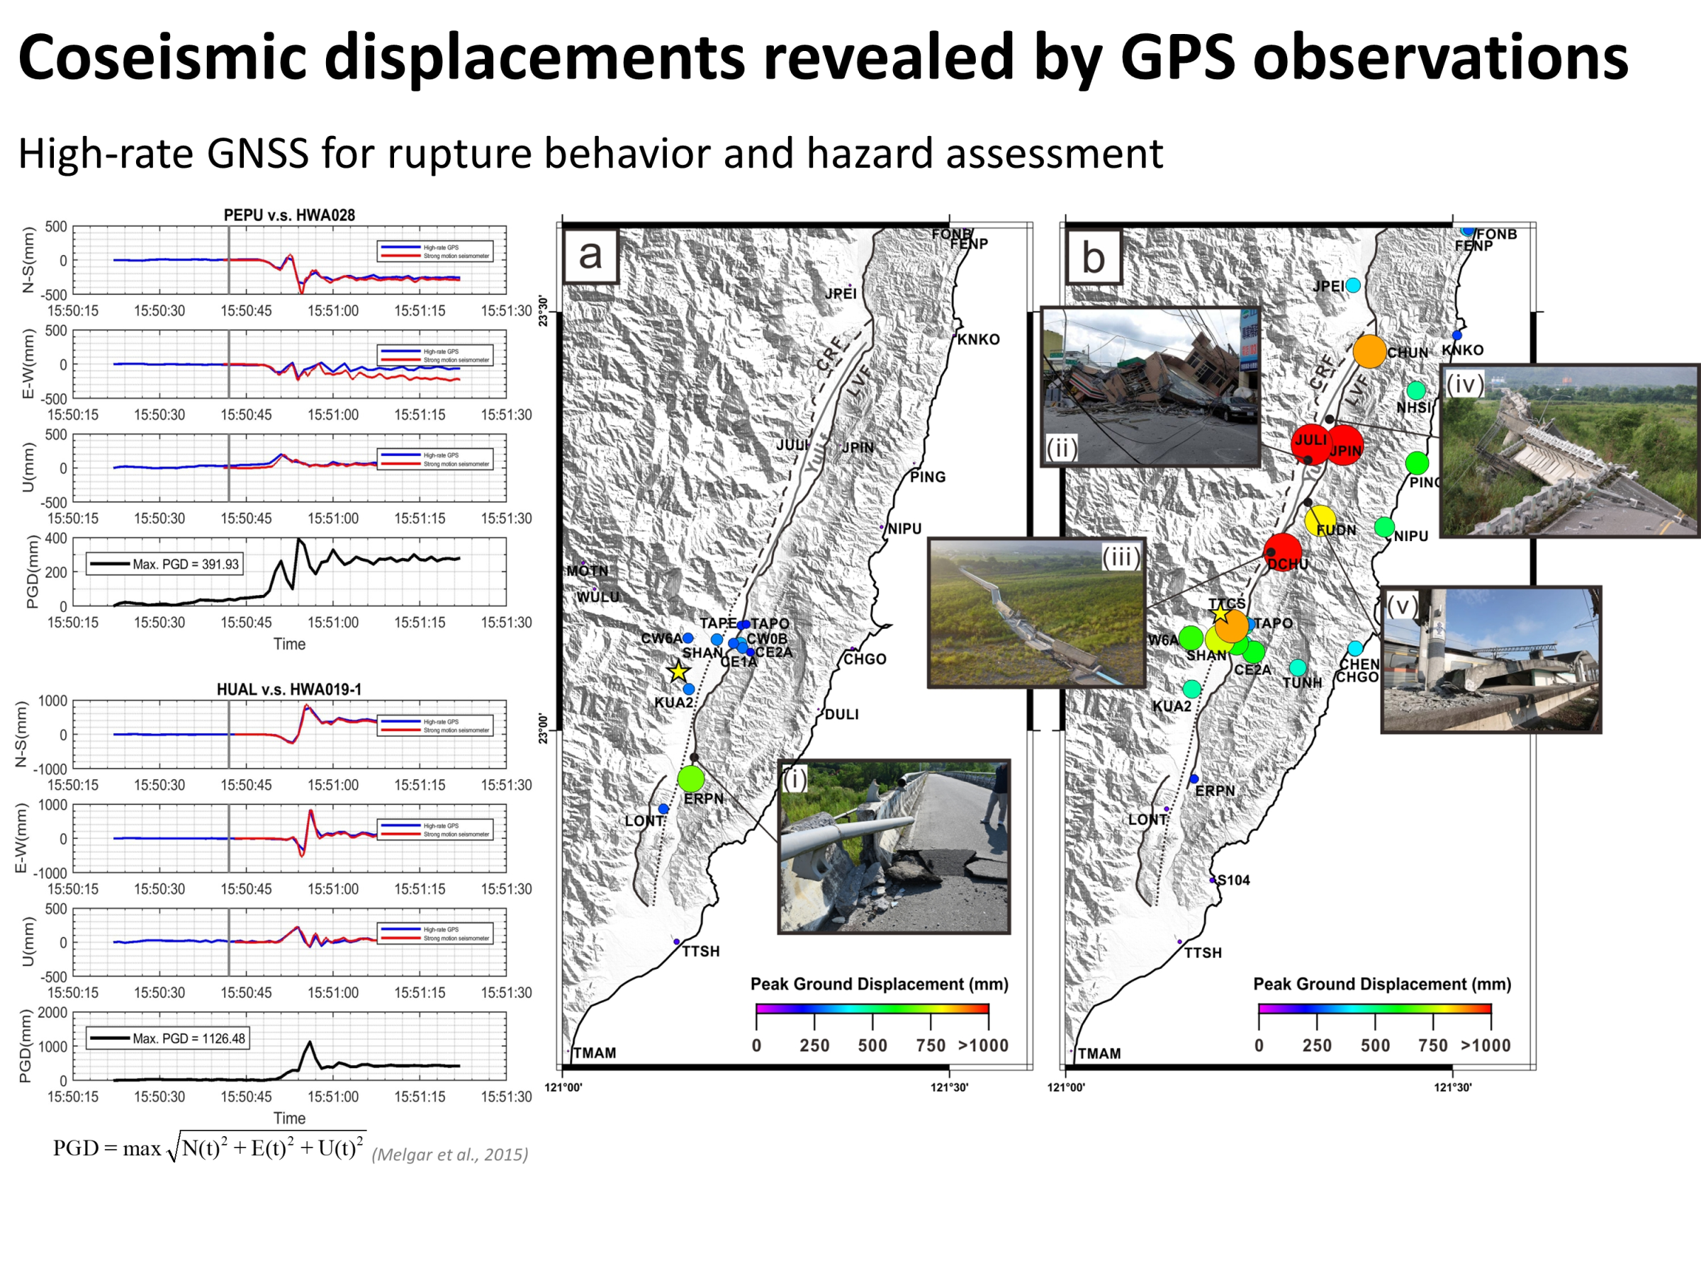
Task: Click the PEPU N-S chart legend box
Action: 434,251
